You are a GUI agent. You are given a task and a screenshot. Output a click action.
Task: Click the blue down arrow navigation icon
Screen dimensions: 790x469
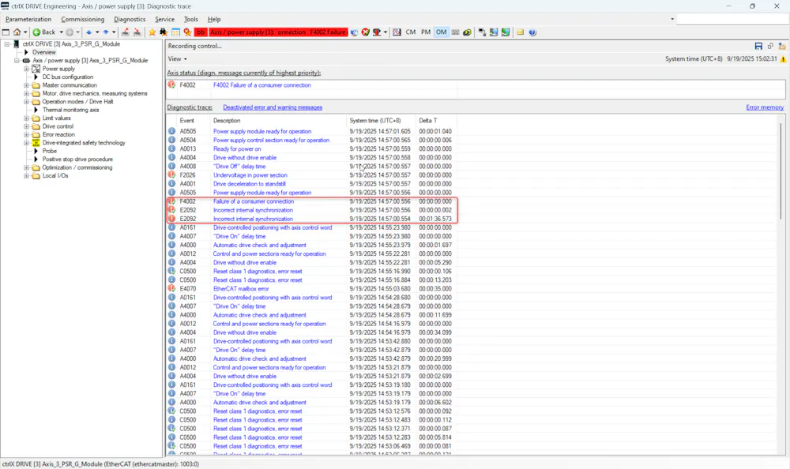pyautogui.click(x=106, y=32)
